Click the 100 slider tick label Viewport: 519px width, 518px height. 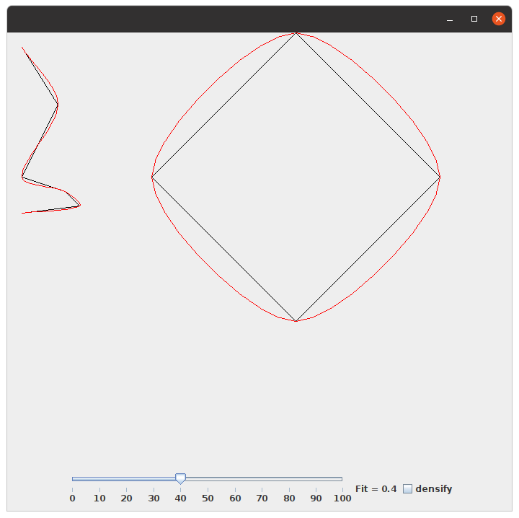tap(342, 498)
